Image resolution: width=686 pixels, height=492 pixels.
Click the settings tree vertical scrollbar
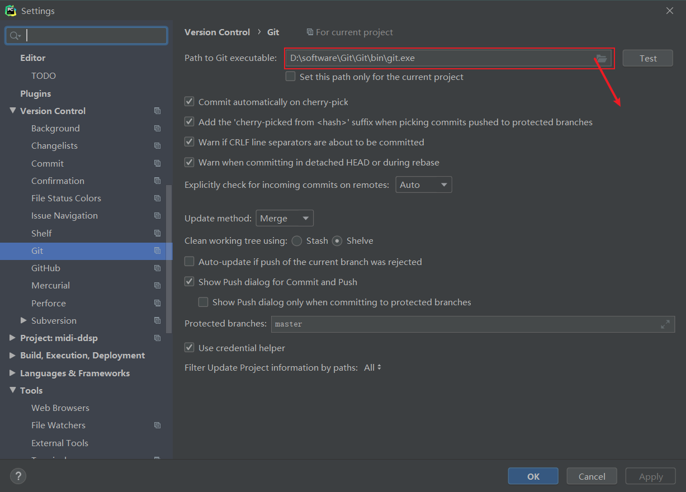170,258
